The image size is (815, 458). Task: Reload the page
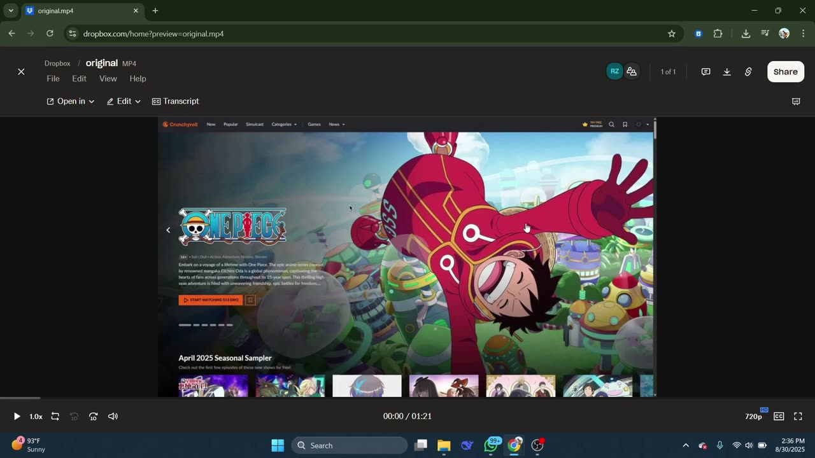click(50, 34)
